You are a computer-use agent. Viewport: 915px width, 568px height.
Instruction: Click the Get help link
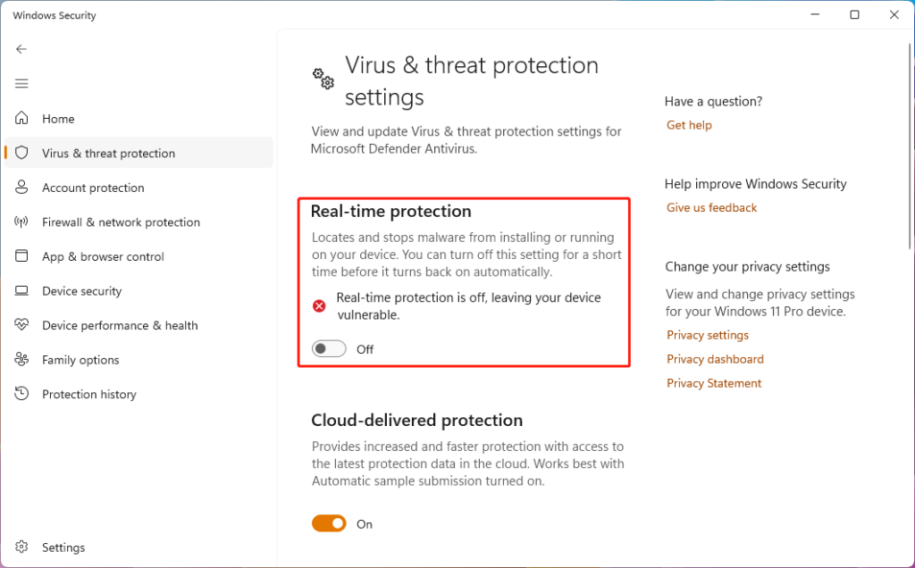pos(689,125)
